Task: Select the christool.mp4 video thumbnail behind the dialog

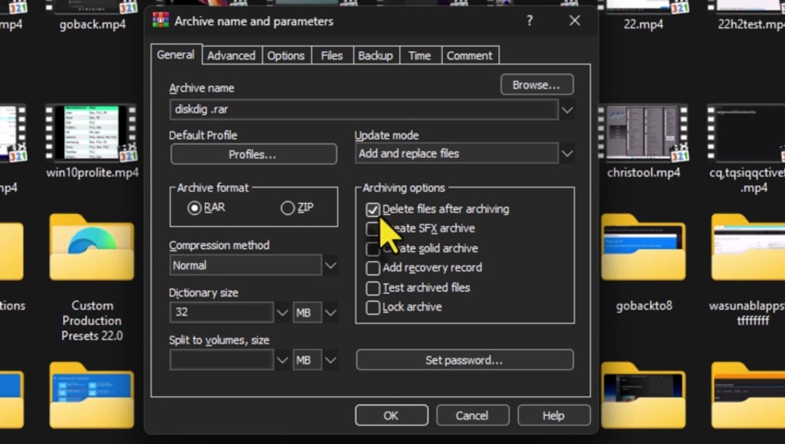Action: point(643,133)
